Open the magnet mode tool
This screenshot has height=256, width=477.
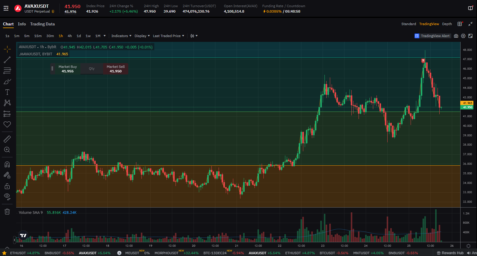pyautogui.click(x=7, y=164)
